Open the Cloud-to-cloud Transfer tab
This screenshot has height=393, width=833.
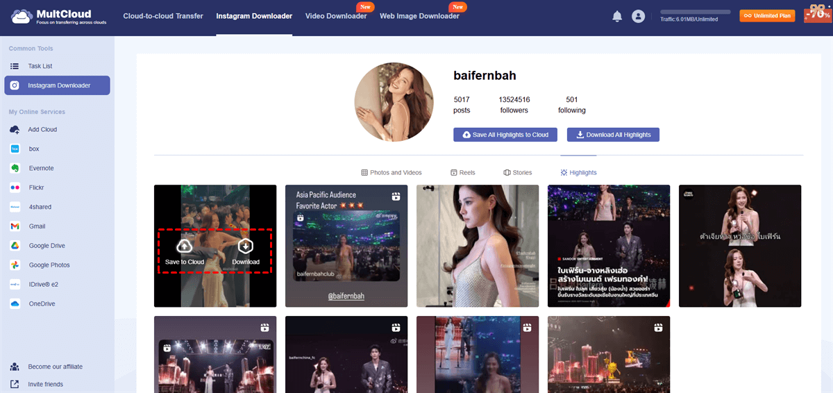pyautogui.click(x=163, y=16)
